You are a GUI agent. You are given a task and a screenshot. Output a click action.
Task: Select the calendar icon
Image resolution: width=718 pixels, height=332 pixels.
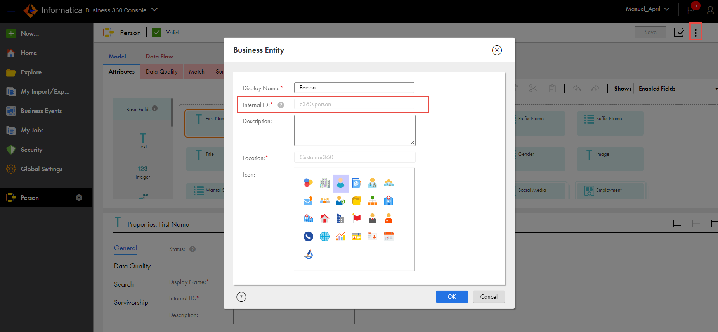coord(388,236)
